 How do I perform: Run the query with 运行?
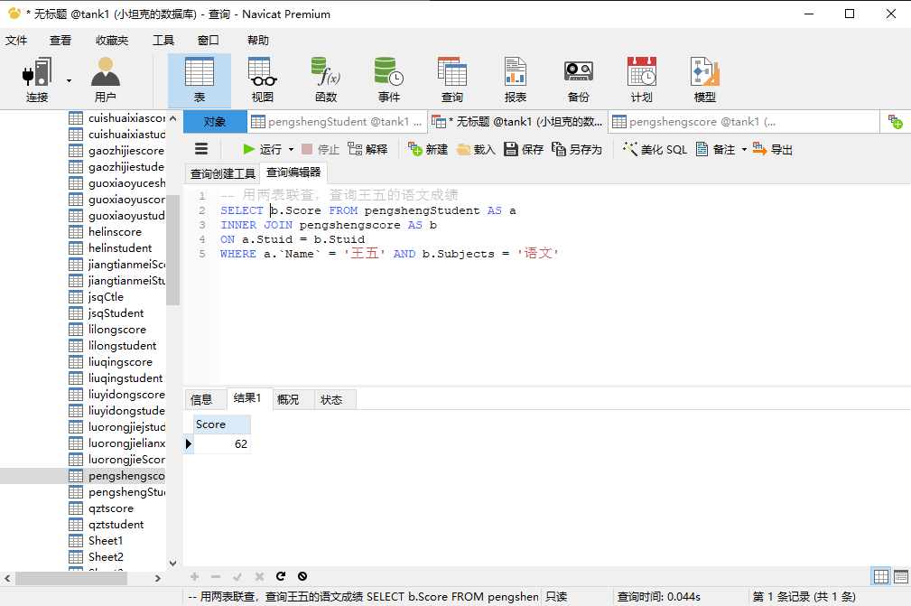[x=262, y=149]
